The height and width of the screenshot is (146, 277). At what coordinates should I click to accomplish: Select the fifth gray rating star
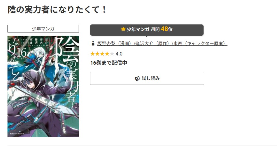click(112, 54)
